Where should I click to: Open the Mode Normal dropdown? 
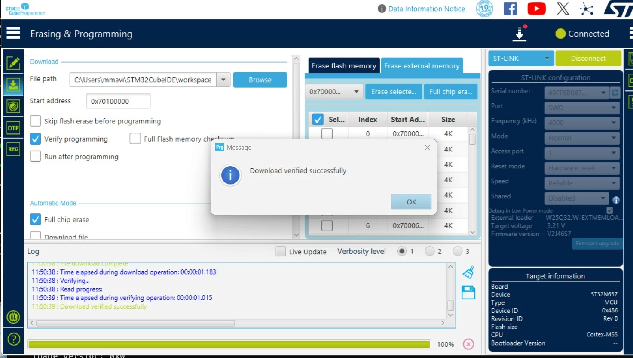tap(582, 138)
